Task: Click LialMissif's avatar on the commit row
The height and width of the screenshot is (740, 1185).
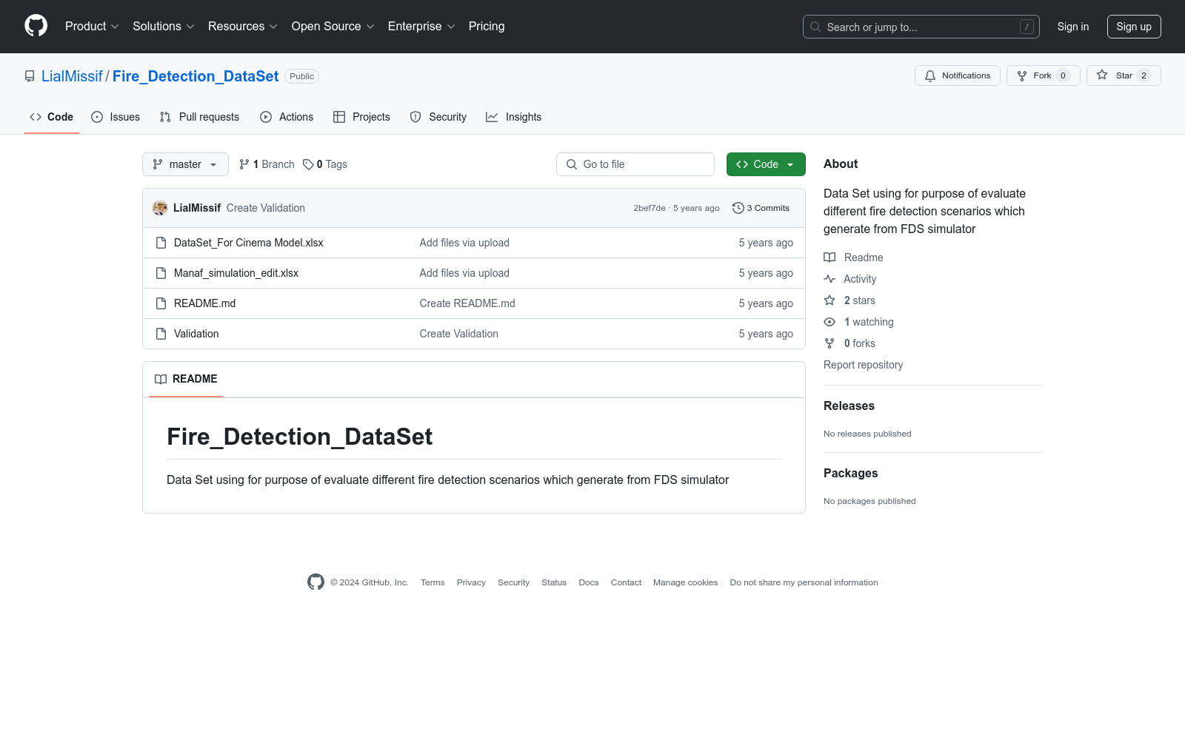Action: click(x=159, y=208)
